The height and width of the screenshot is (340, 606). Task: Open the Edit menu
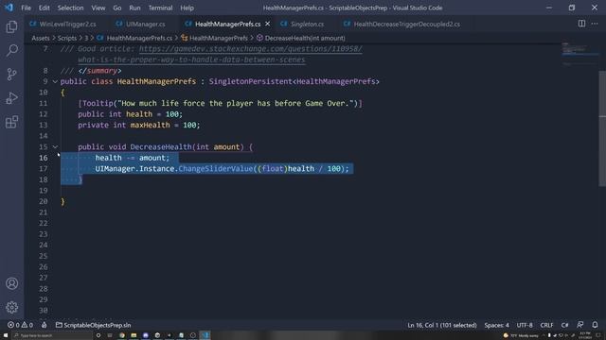pos(45,8)
